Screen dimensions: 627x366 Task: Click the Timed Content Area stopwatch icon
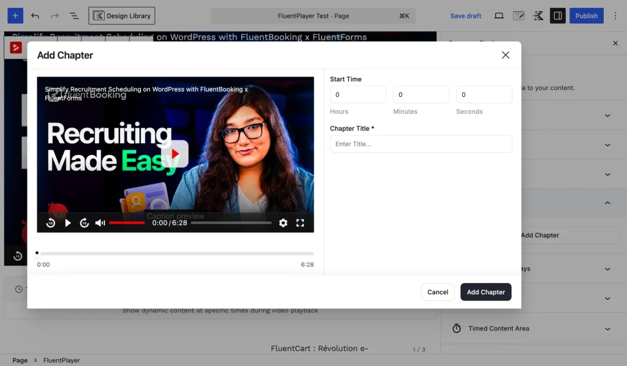click(x=457, y=329)
